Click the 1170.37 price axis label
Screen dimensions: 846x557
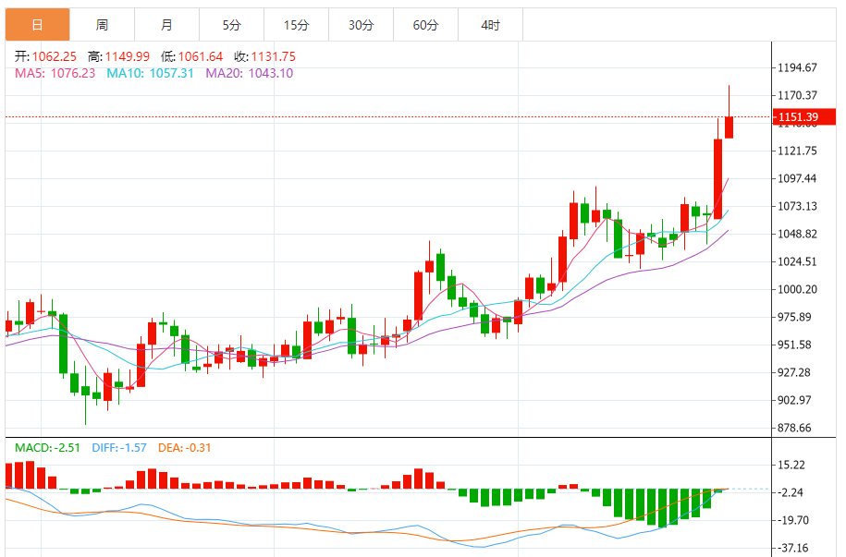797,95
